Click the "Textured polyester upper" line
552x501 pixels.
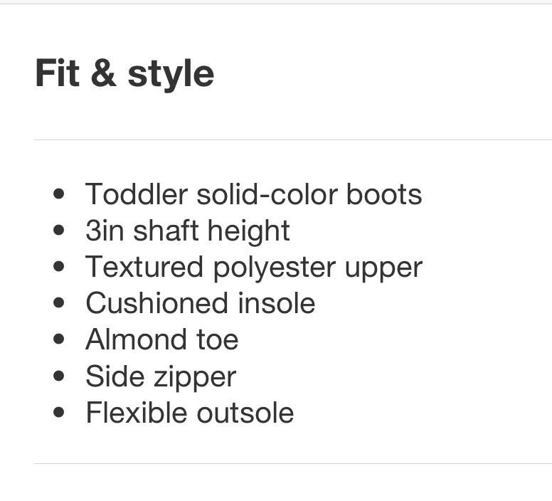(254, 267)
